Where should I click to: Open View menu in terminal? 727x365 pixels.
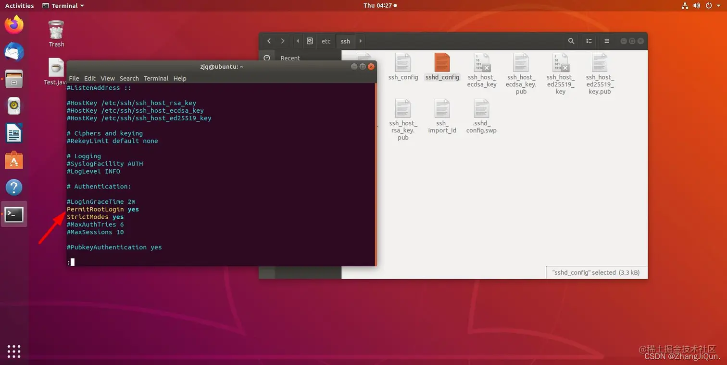pyautogui.click(x=108, y=78)
